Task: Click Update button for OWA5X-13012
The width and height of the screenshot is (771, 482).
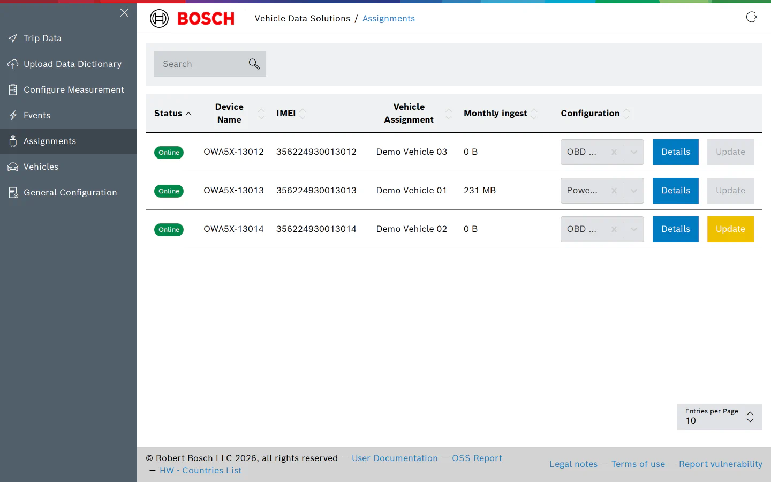Action: (730, 152)
